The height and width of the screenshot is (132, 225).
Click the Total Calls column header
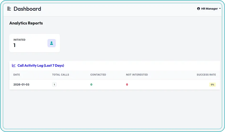pyautogui.click(x=60, y=75)
